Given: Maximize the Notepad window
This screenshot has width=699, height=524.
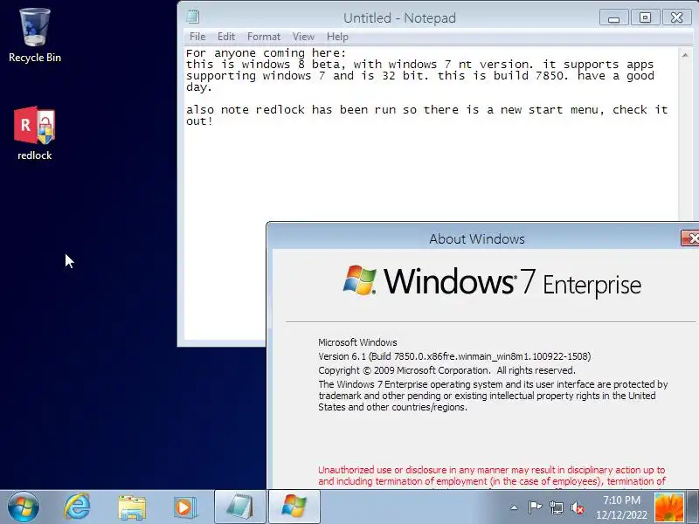Looking at the screenshot, I should [645, 17].
